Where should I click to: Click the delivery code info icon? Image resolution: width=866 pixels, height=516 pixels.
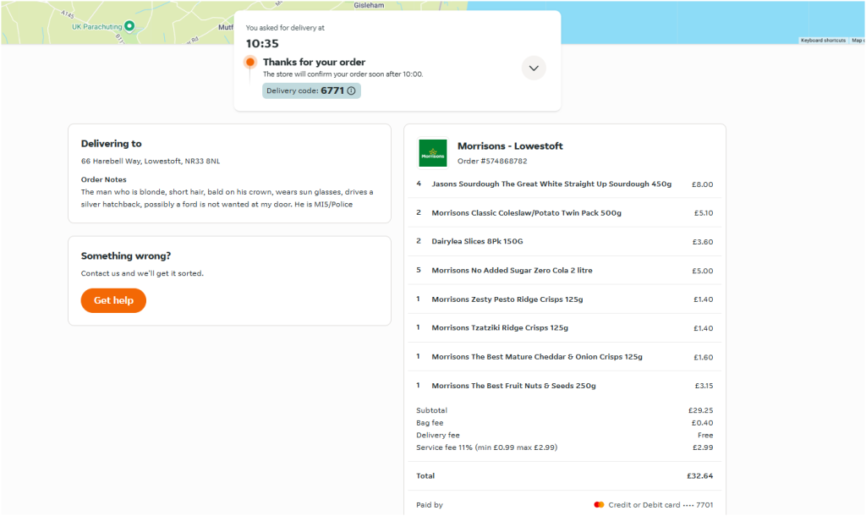pos(351,91)
